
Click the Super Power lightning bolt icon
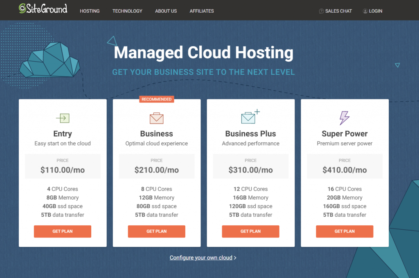point(345,118)
